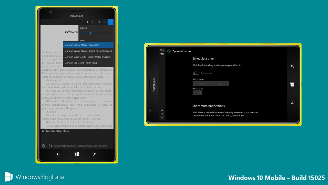Set the minutes field showing 00
The image size is (328, 185).
pyautogui.click(x=220, y=84)
